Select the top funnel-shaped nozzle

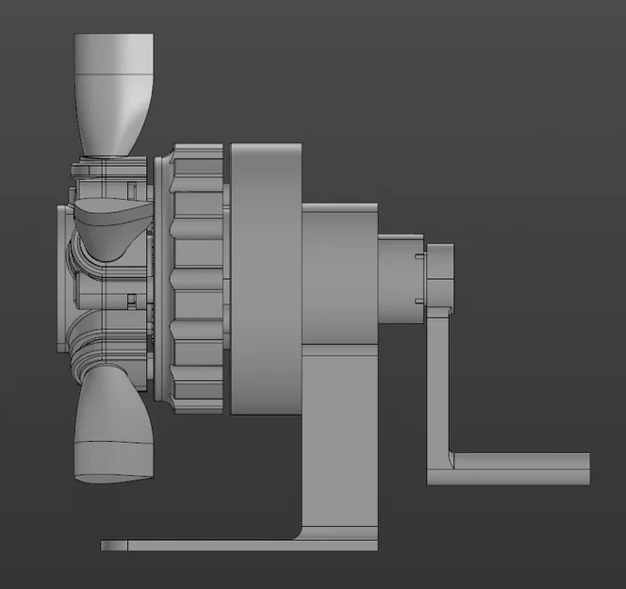click(114, 94)
